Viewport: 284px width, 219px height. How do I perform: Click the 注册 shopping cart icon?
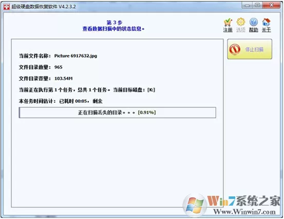point(228,22)
